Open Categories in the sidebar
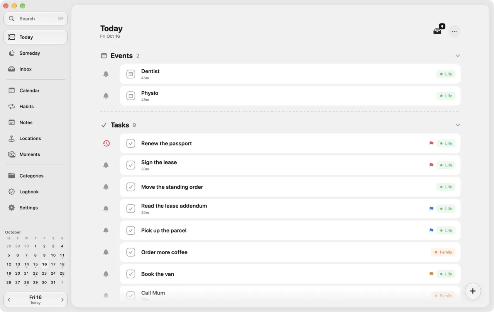This screenshot has height=312, width=494. 36,176
